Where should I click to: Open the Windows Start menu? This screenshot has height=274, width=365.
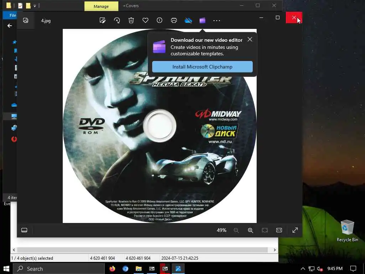pyautogui.click(x=6, y=269)
